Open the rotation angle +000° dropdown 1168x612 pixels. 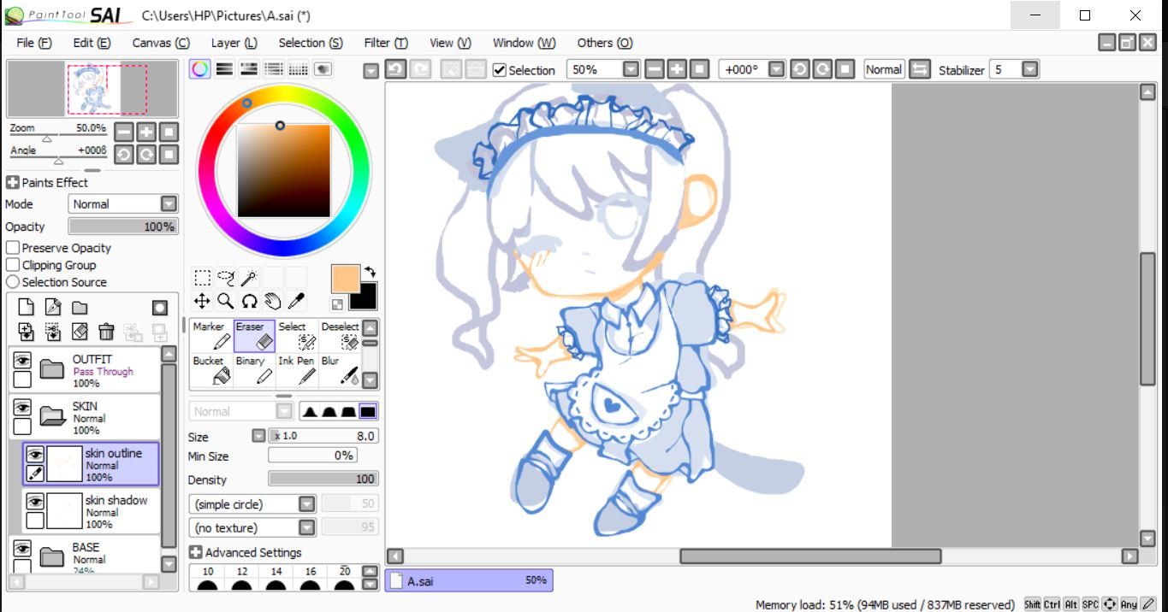(x=776, y=69)
